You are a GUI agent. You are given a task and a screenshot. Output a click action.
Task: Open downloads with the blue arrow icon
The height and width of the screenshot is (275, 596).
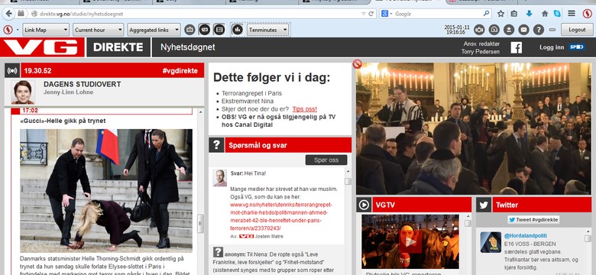(529, 14)
